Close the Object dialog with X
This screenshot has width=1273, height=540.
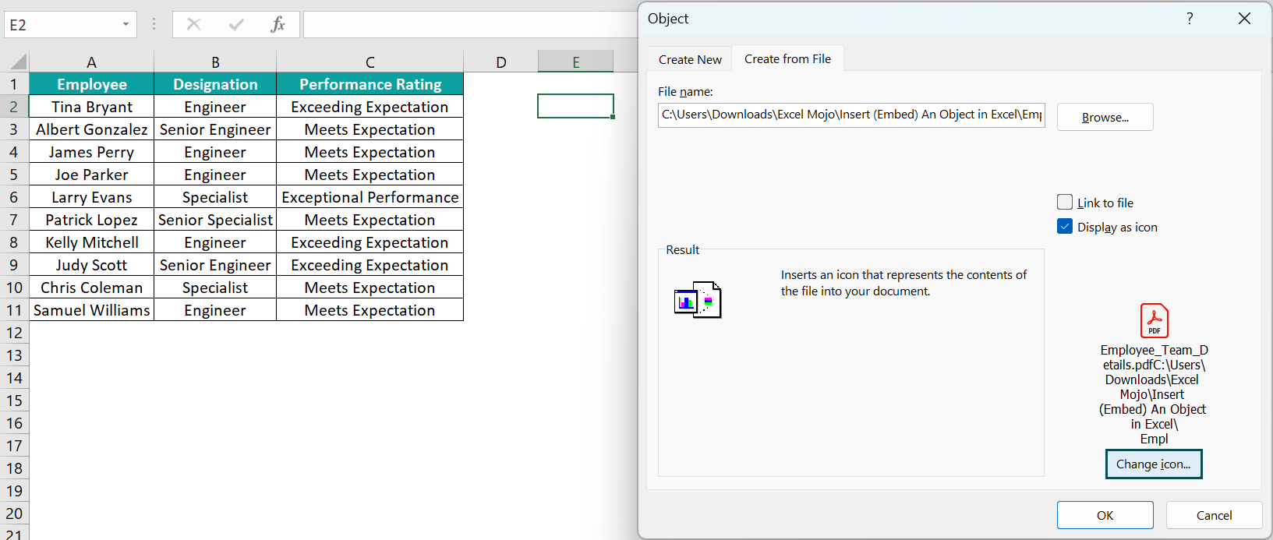pyautogui.click(x=1244, y=19)
